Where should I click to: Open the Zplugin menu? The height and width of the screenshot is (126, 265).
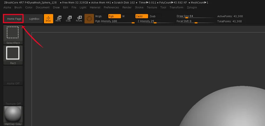192,7
